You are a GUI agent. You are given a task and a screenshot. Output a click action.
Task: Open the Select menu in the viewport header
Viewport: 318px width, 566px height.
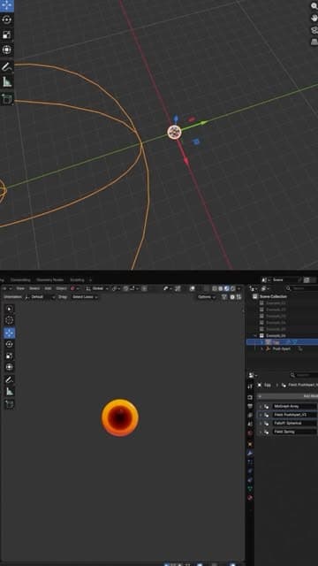34,288
